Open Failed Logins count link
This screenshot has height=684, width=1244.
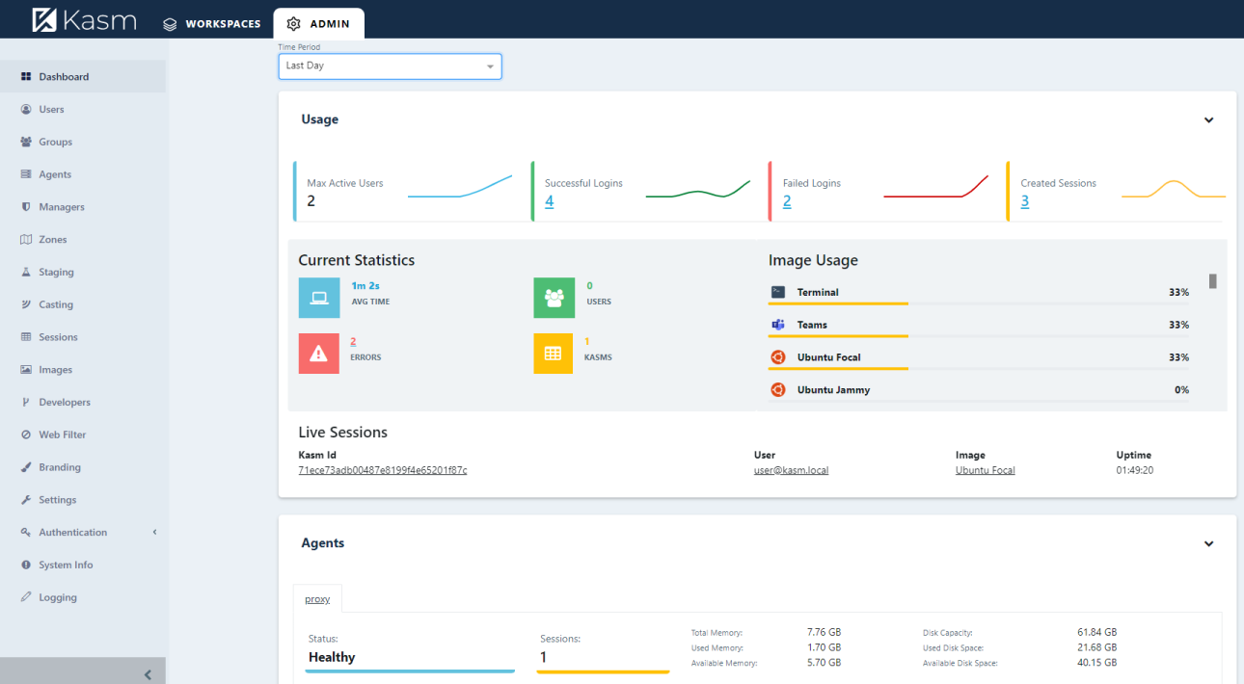pyautogui.click(x=787, y=201)
